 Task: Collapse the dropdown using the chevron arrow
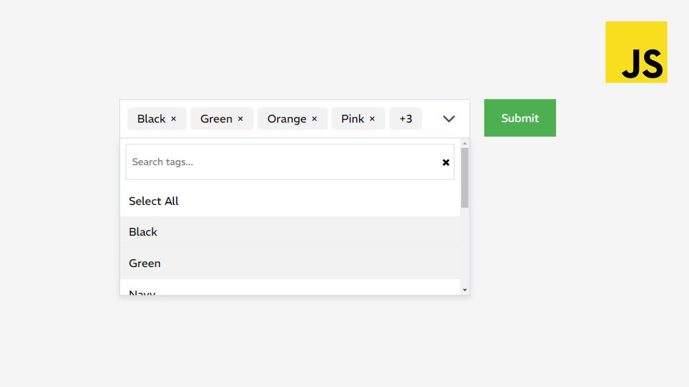pyautogui.click(x=449, y=119)
